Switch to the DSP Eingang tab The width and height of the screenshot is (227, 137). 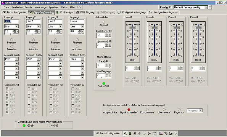tap(85, 13)
